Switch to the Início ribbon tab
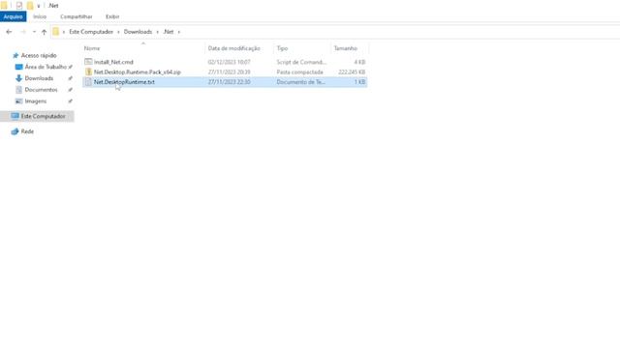Viewport: 620px width, 348px height. point(40,16)
